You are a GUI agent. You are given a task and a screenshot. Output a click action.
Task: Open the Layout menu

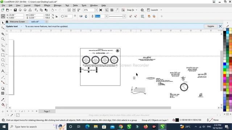click(27, 5)
